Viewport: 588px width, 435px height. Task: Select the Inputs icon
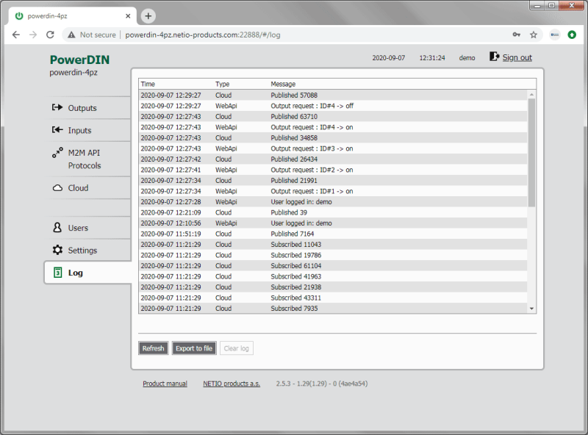pyautogui.click(x=81, y=130)
